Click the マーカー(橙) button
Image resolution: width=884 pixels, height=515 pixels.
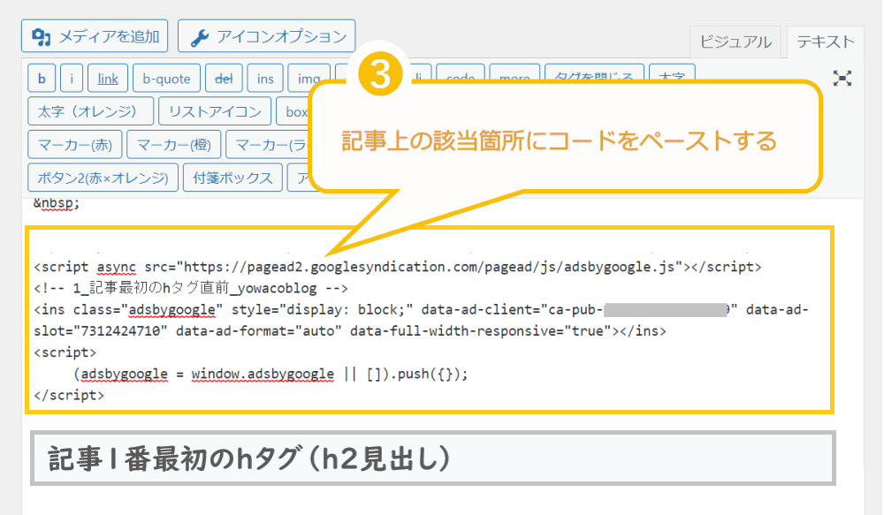173,145
